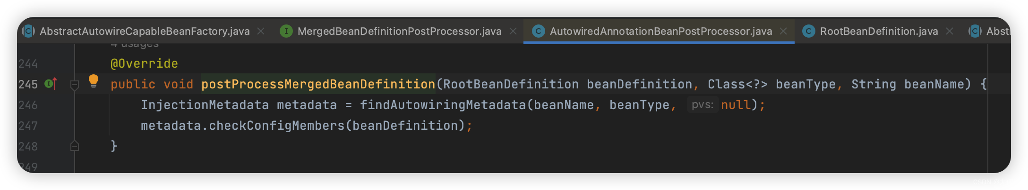Click fold end marker at line 248
Image resolution: width=1028 pixels, height=190 pixels.
tap(74, 146)
